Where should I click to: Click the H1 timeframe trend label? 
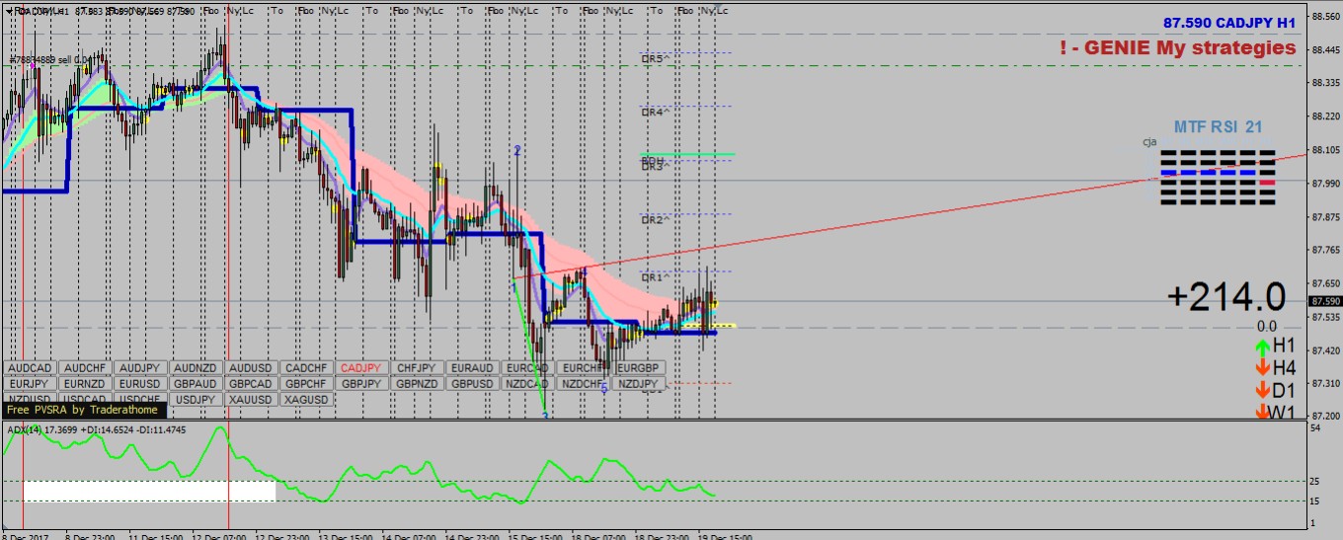coord(1284,346)
